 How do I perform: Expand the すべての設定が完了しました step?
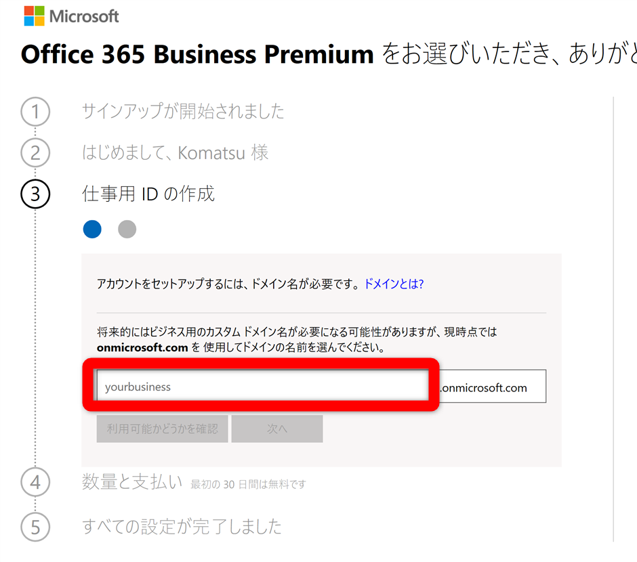coord(182,526)
